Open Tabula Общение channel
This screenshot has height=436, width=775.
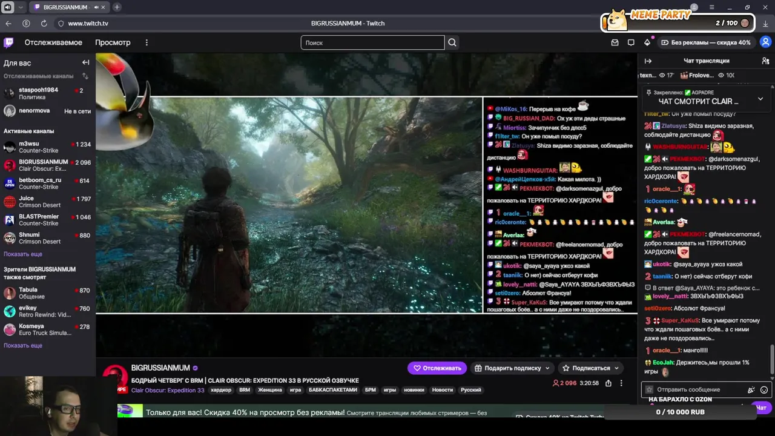point(47,293)
